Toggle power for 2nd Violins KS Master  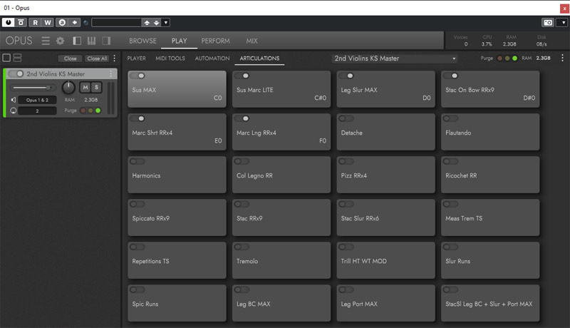click(16, 74)
